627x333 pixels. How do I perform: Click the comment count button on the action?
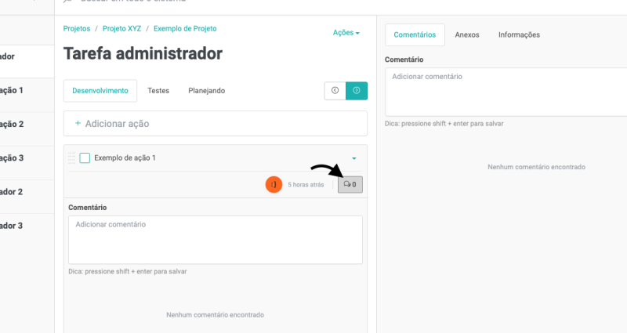click(x=350, y=185)
